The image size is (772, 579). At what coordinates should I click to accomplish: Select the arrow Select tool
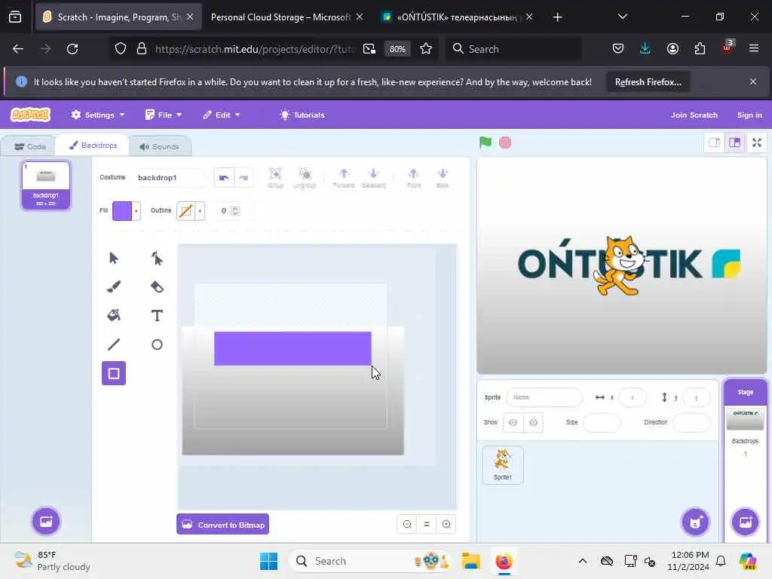(x=114, y=258)
